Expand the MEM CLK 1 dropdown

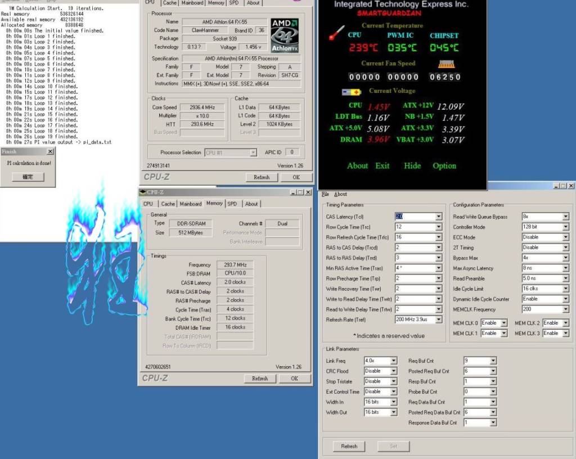coord(504,333)
